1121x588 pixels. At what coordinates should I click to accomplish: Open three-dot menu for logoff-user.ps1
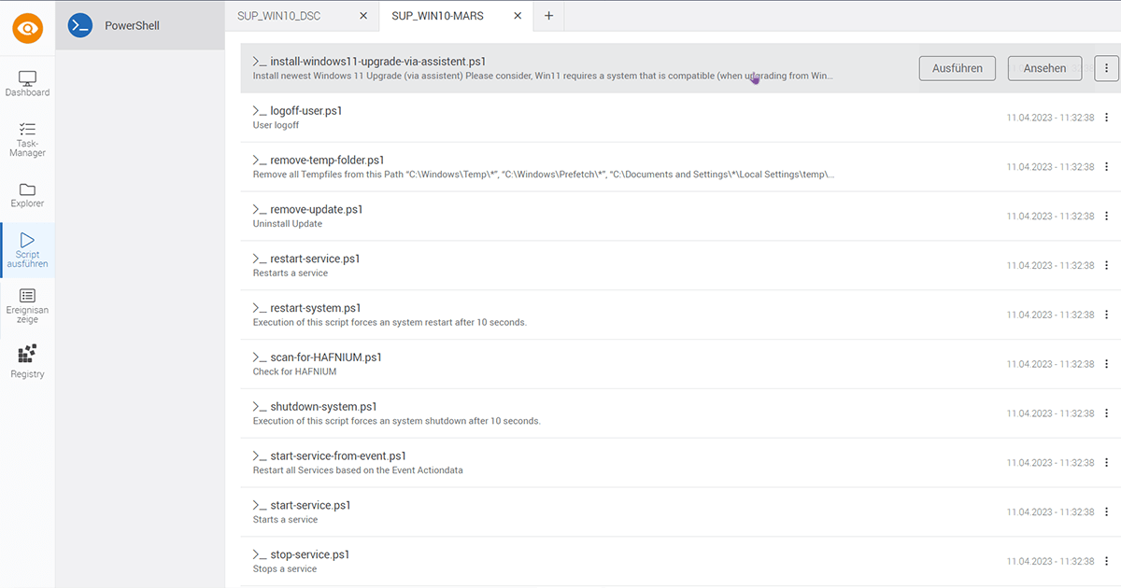click(1106, 118)
